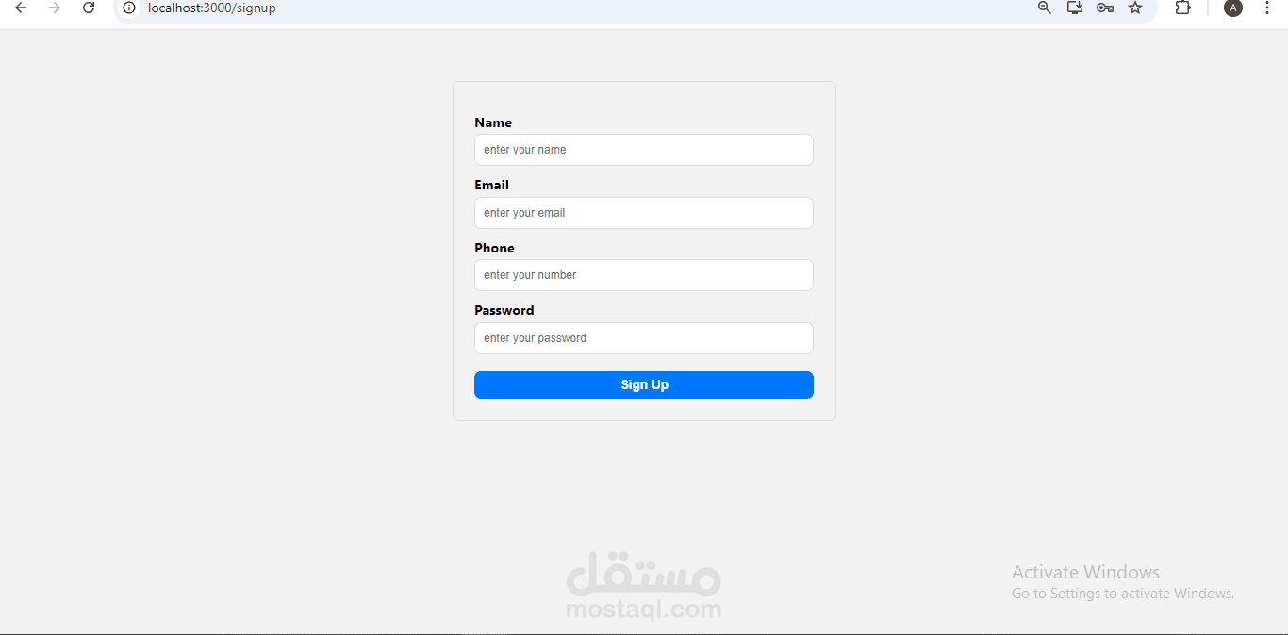The width and height of the screenshot is (1288, 635).
Task: Click the Email field label
Action: 491,185
